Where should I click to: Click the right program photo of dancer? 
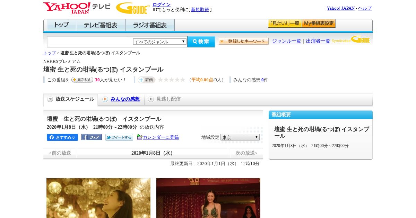click(x=208, y=198)
